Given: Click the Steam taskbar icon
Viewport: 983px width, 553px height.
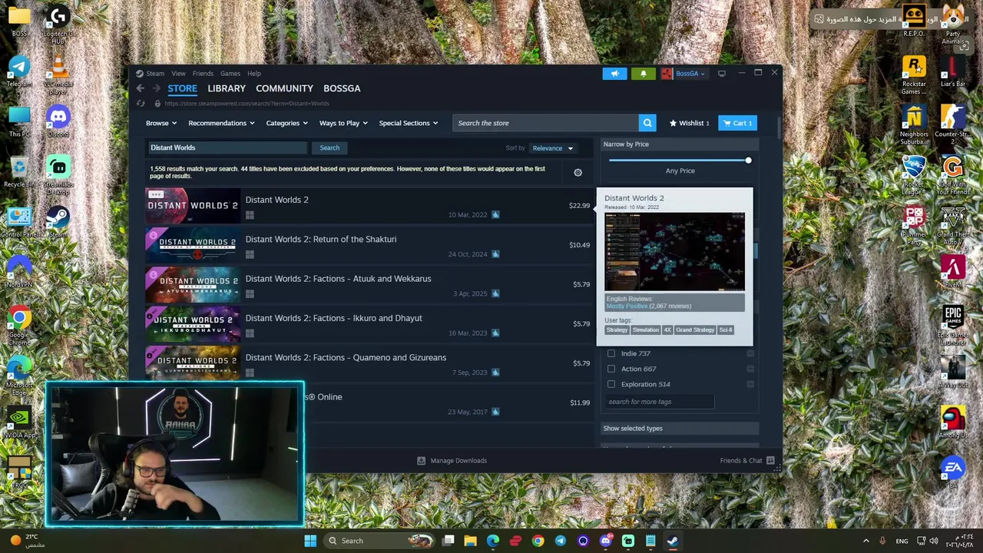Looking at the screenshot, I should 673,541.
